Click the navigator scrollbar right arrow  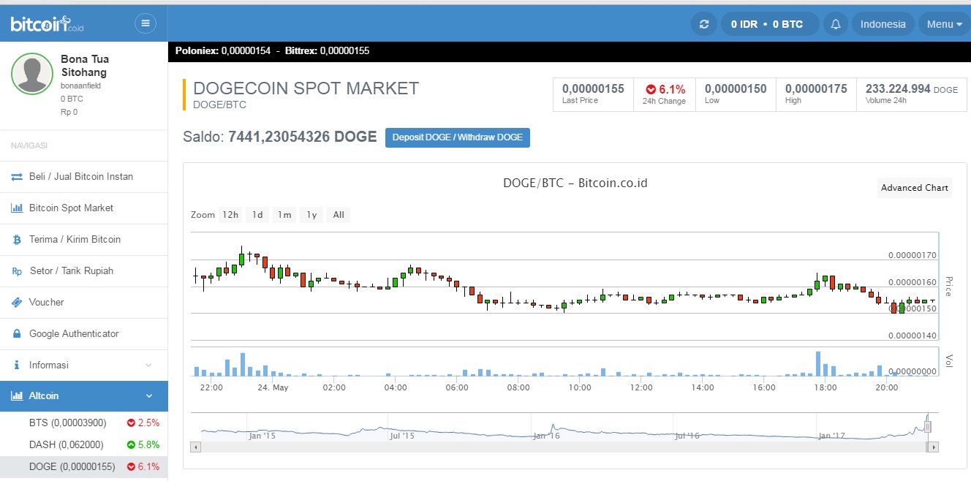coord(934,447)
